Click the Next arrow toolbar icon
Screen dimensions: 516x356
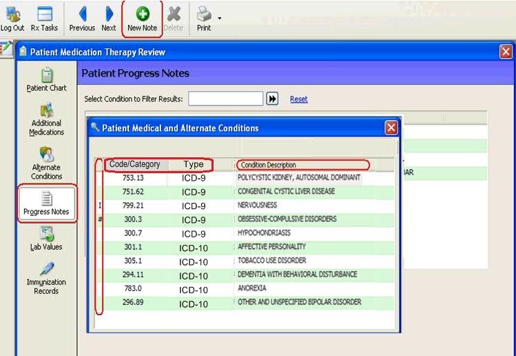point(109,14)
